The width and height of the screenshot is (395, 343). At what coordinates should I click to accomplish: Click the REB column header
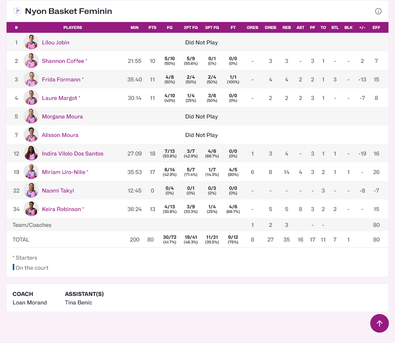pyautogui.click(x=287, y=28)
